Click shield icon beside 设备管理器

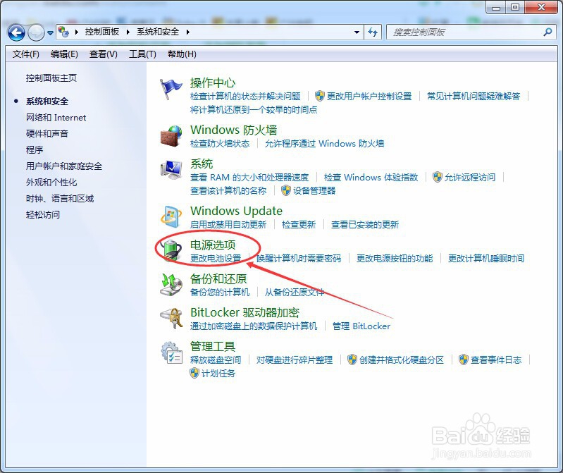point(286,190)
